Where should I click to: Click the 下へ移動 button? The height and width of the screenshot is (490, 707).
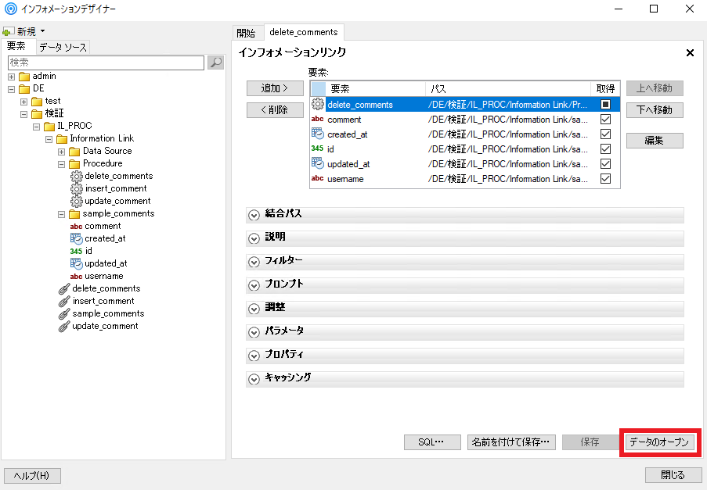click(x=655, y=109)
